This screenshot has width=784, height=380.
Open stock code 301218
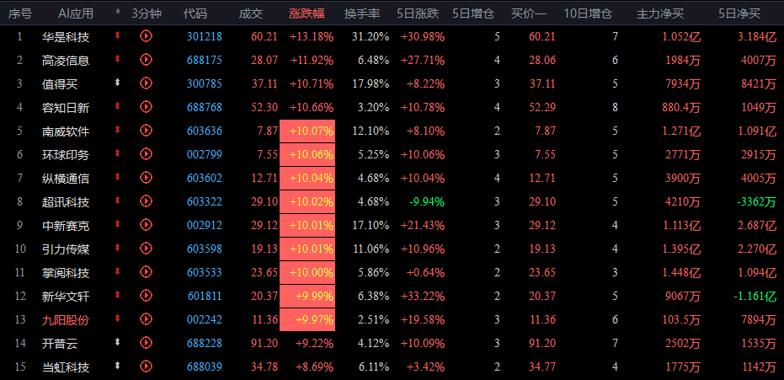[205, 36]
